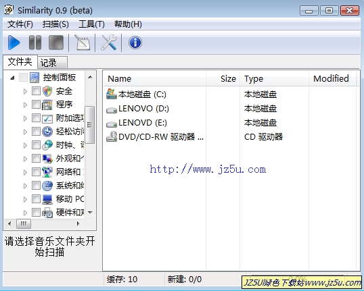Collapse the 控制面板 tree node
Image resolution: width=364 pixels, height=291 pixels.
coord(13,78)
